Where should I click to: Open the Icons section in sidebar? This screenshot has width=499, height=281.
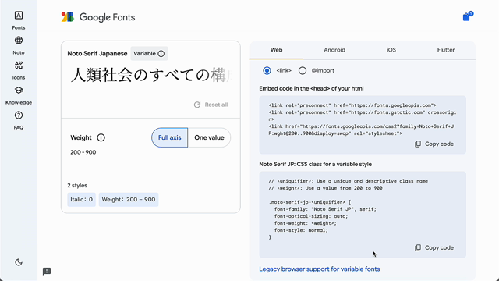[19, 71]
